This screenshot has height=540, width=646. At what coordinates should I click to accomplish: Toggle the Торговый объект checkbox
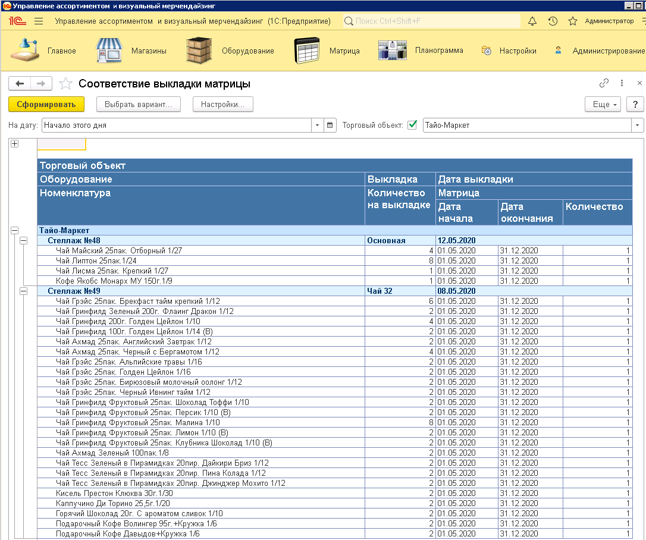(x=412, y=125)
